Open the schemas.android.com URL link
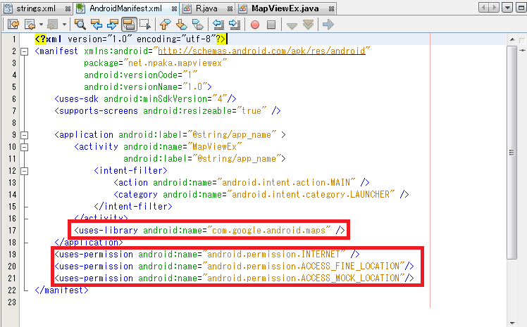This screenshot has width=527, height=327. [261, 51]
